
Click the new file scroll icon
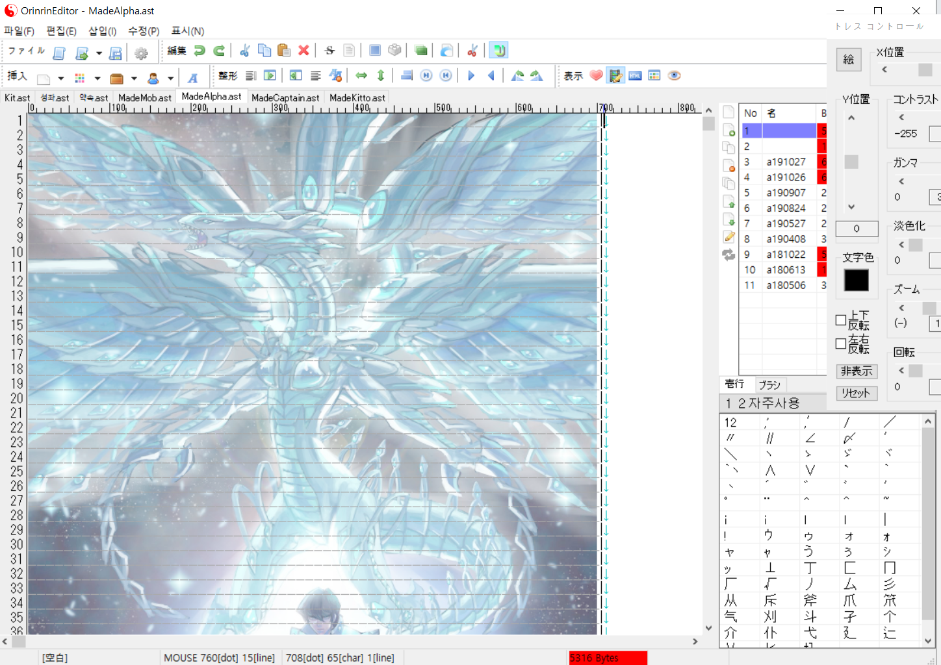click(59, 53)
